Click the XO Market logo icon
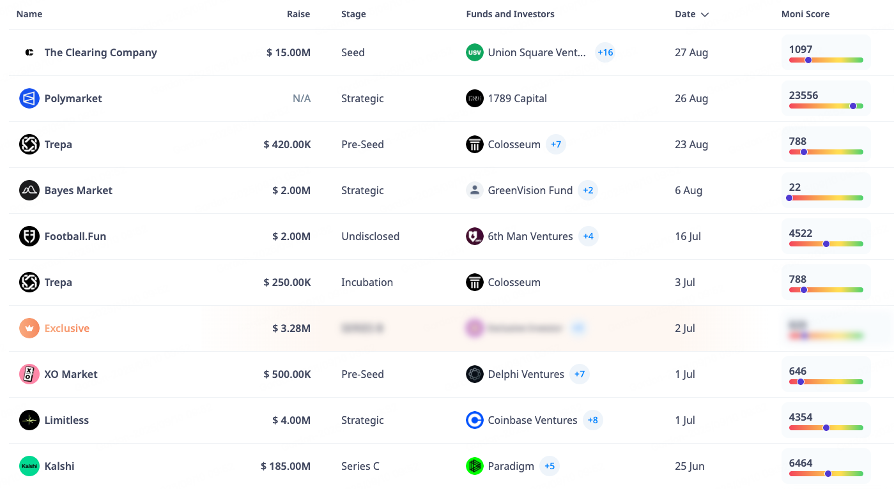This screenshot has width=894, height=489. (29, 374)
